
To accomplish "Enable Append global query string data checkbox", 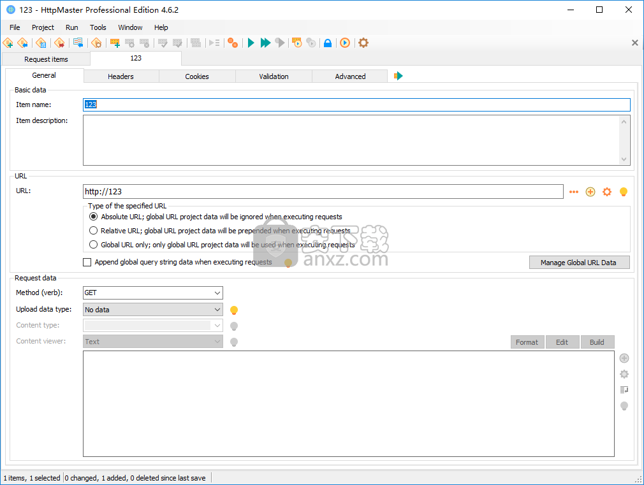I will pos(87,262).
